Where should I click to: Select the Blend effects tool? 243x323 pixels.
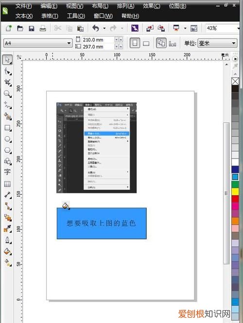click(8, 217)
